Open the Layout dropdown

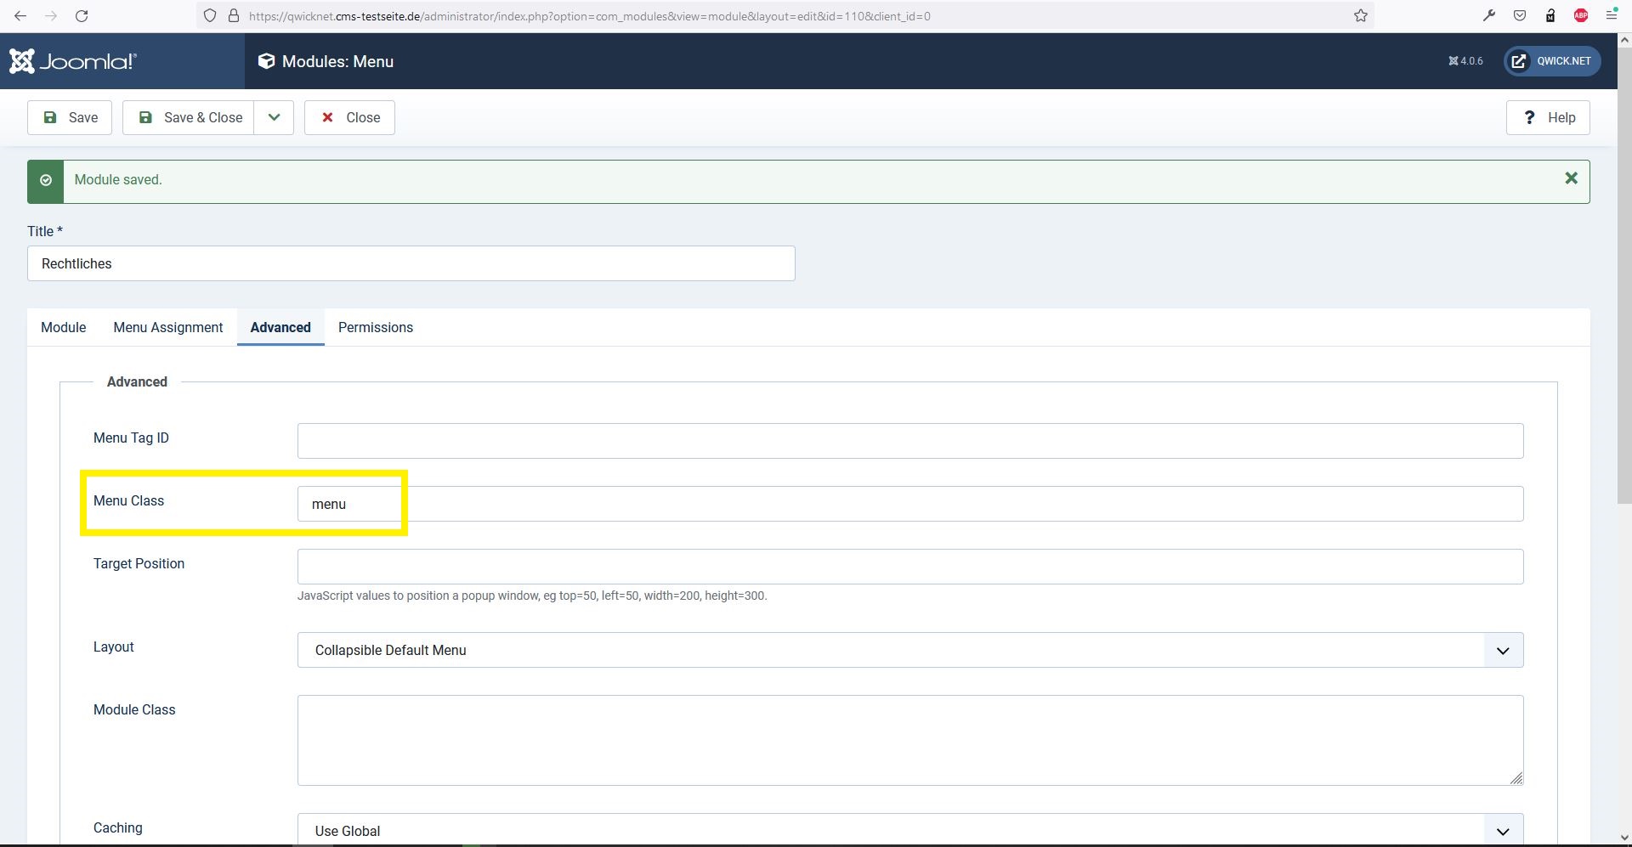[x=909, y=650]
